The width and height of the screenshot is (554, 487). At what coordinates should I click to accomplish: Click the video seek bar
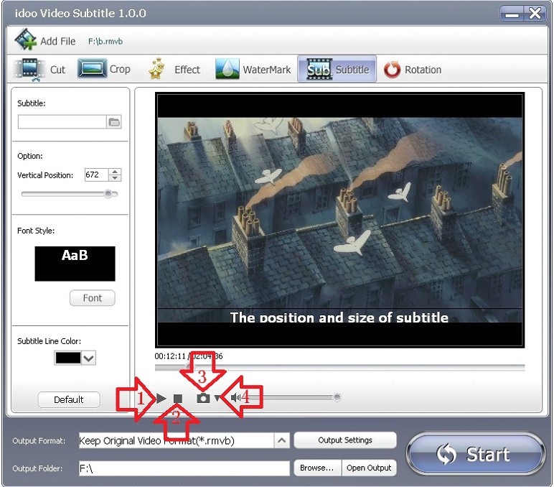click(x=339, y=368)
